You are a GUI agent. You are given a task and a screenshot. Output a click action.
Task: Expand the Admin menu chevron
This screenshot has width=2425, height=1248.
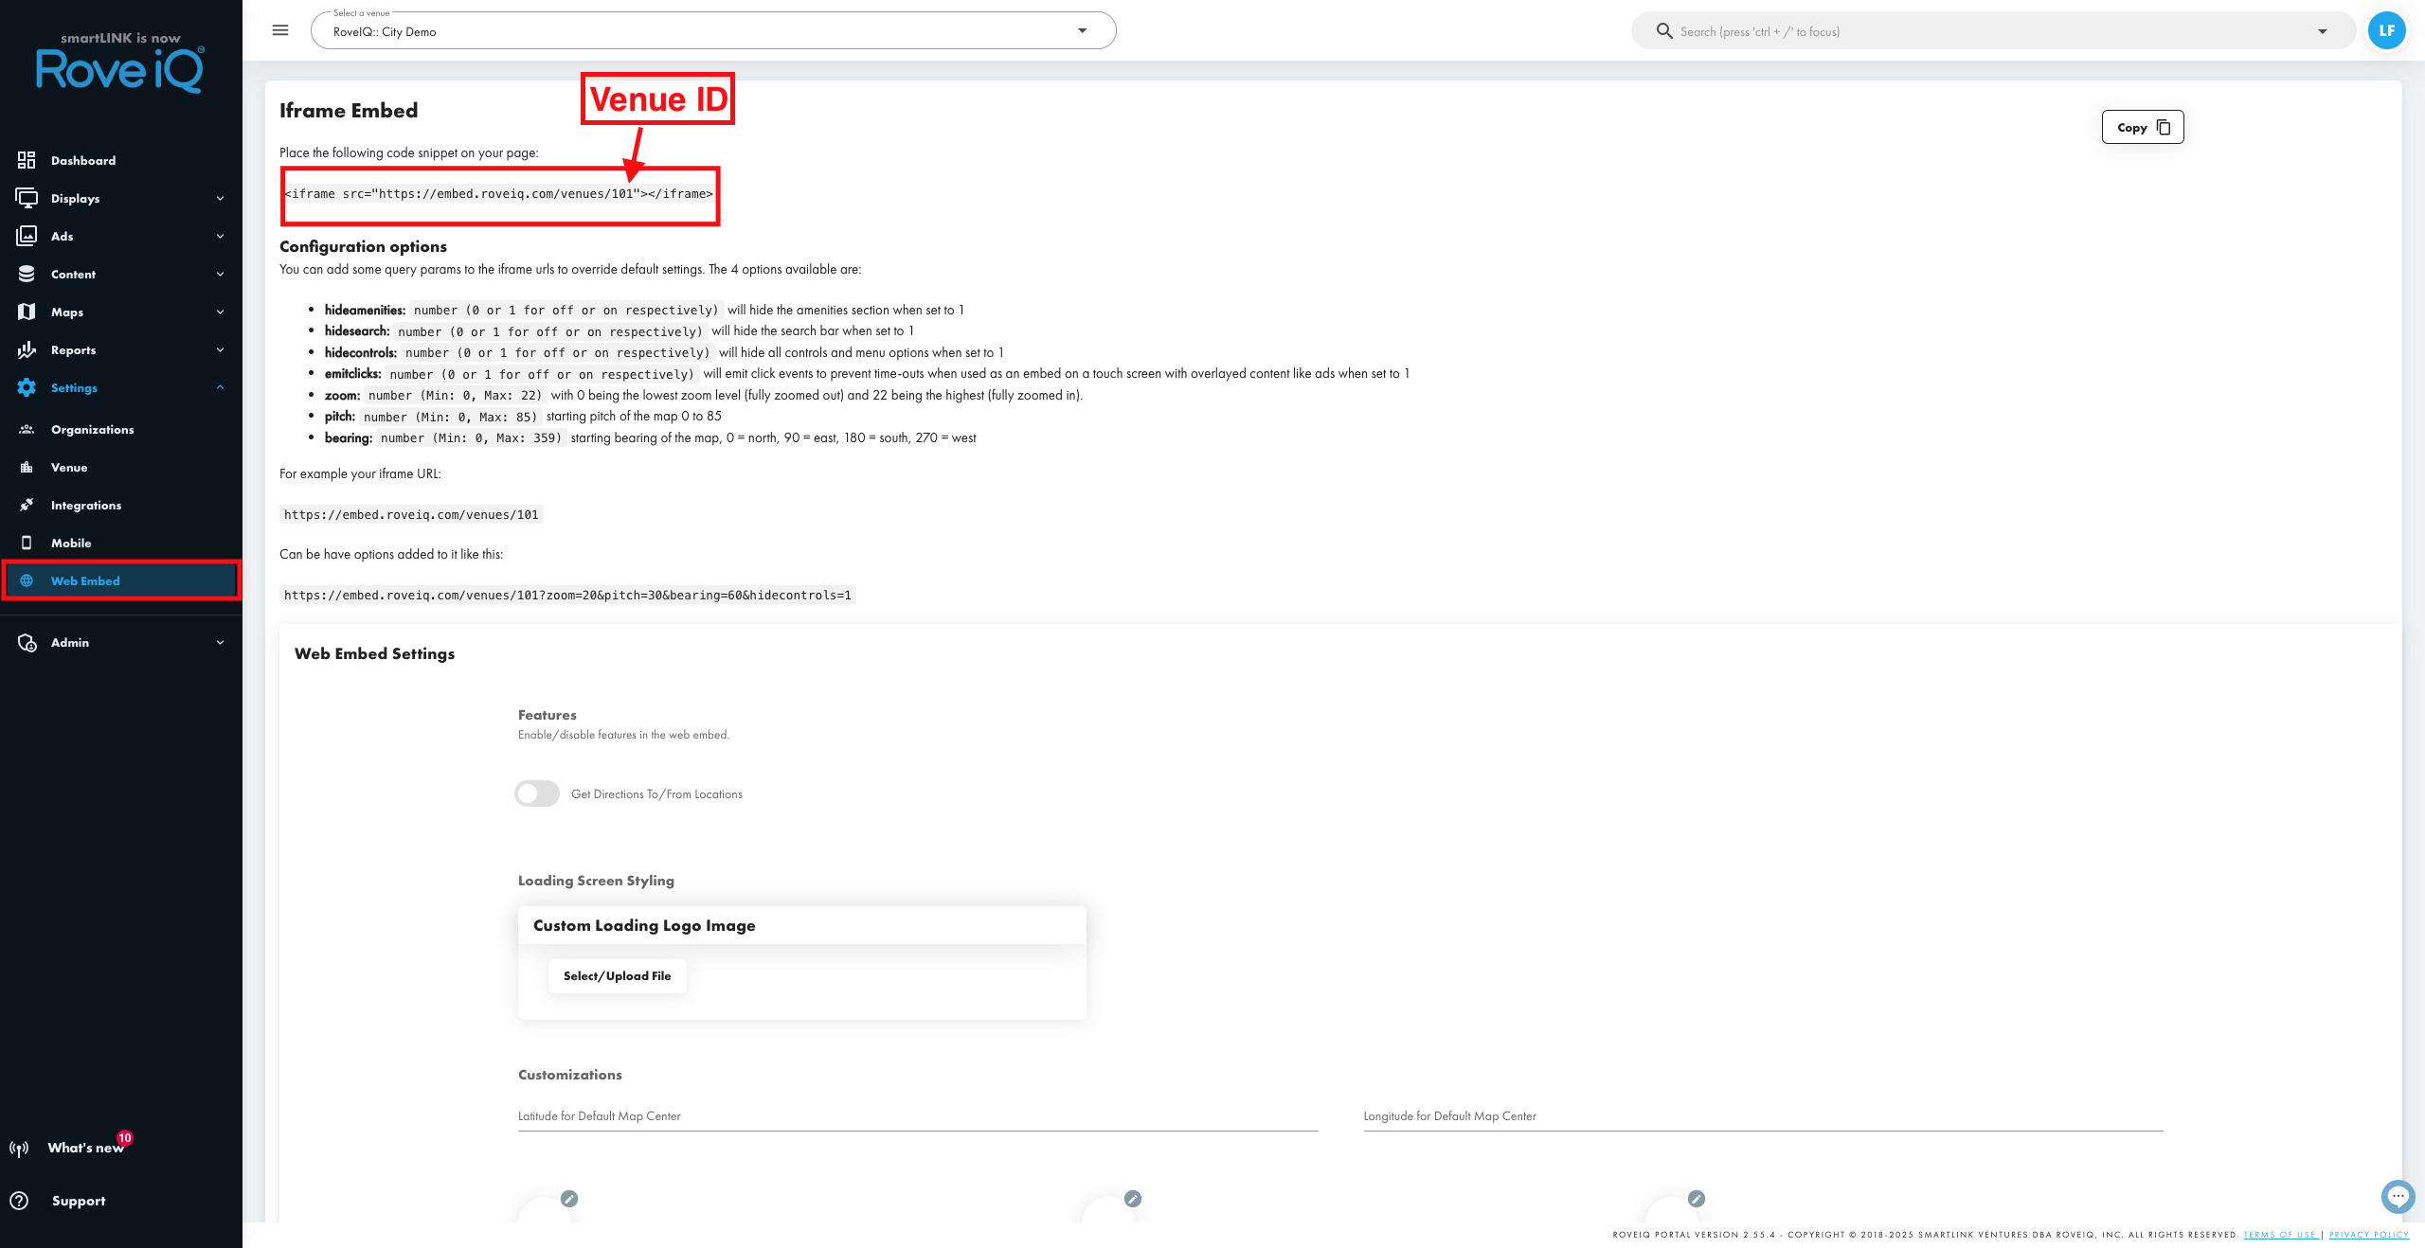coord(220,642)
